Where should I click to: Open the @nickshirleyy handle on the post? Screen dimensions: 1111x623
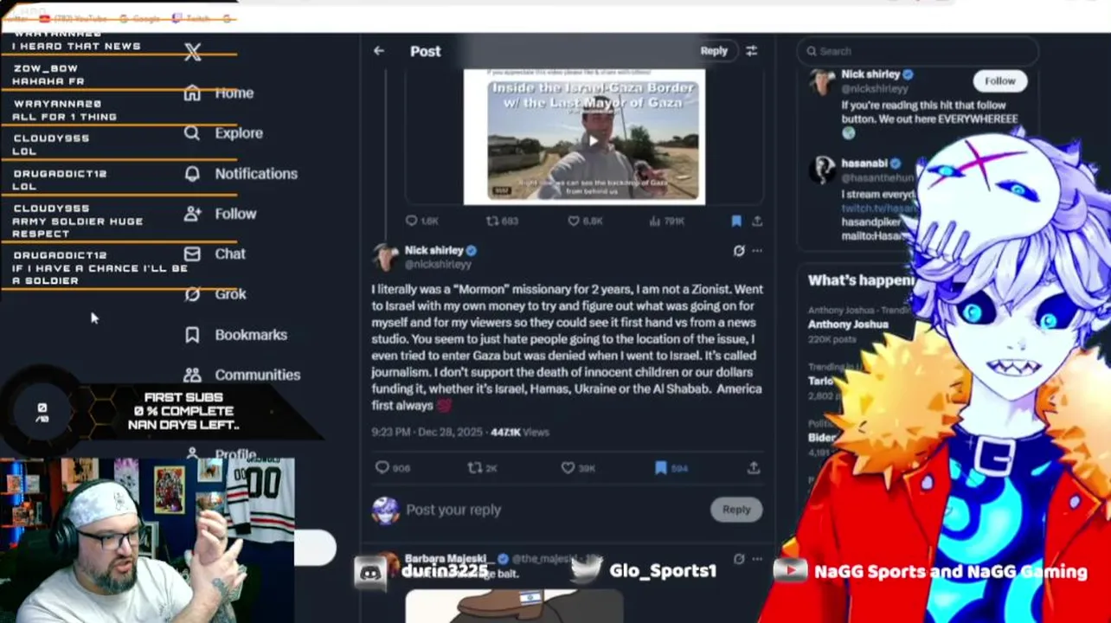click(438, 265)
